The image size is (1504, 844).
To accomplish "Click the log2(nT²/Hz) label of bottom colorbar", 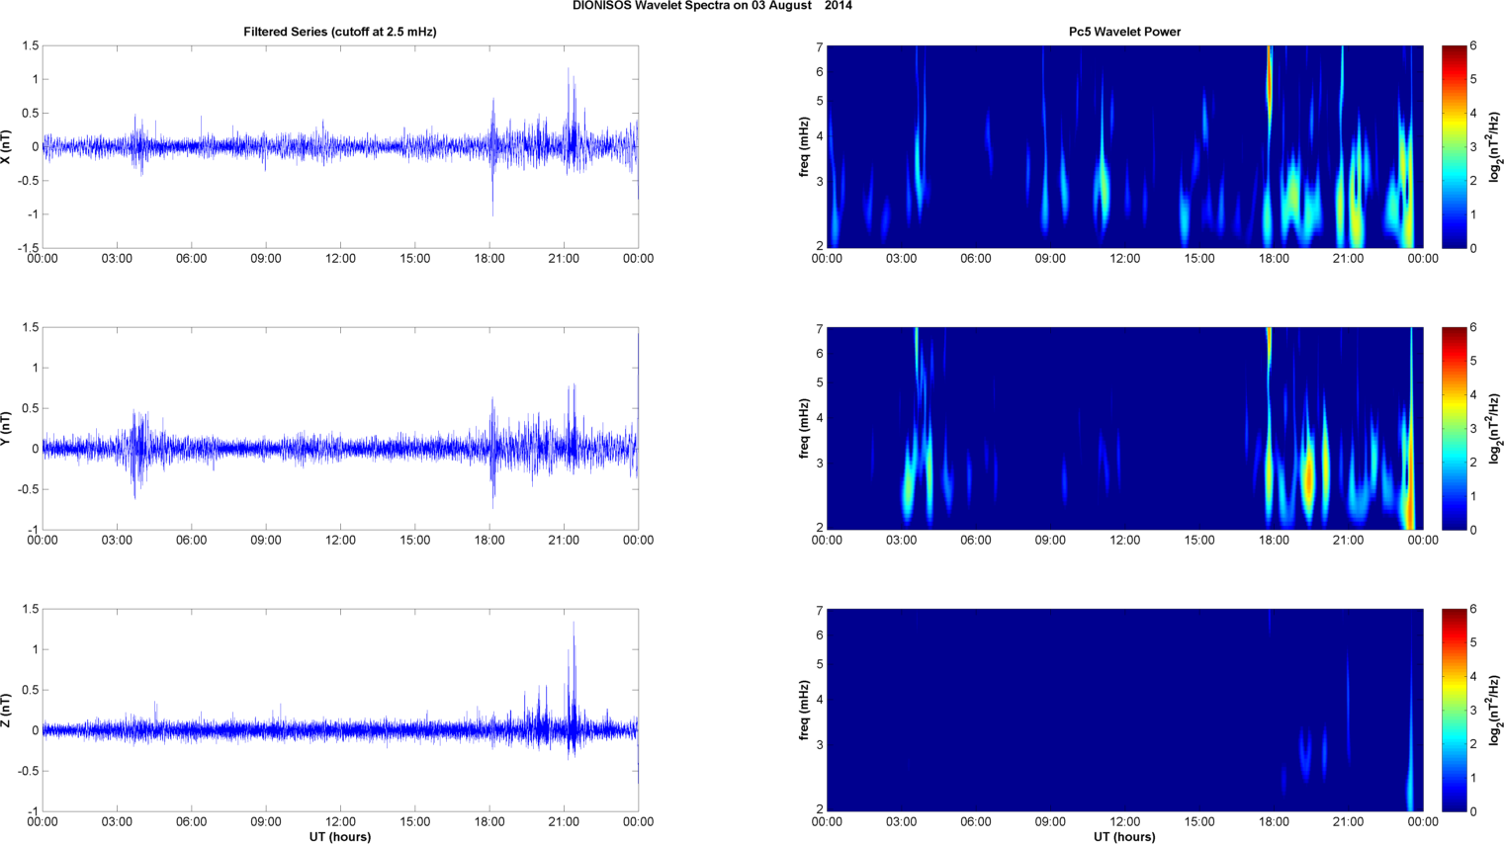I will click(x=1495, y=711).
